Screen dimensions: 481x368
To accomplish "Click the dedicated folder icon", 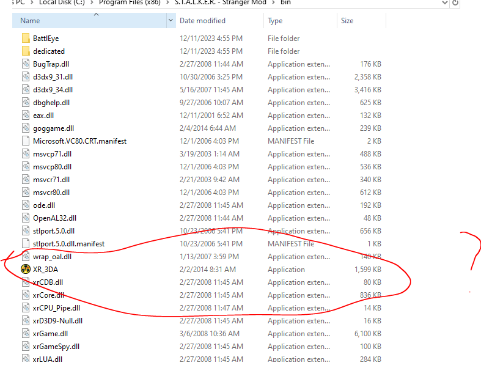I will [26, 51].
